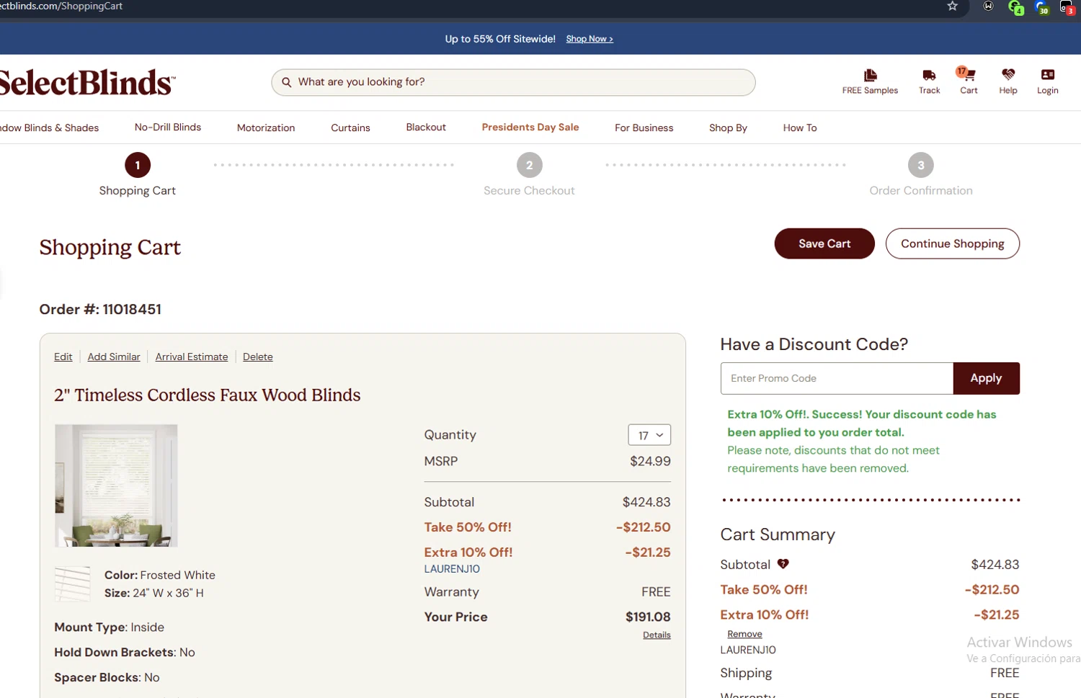
Task: Delete the blinds item from cart
Action: coord(258,357)
